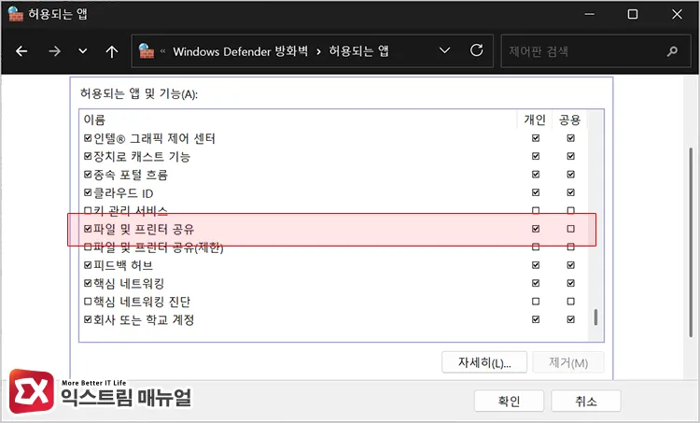Expand the address bar history dropdown
The image size is (700, 423).
tap(444, 50)
